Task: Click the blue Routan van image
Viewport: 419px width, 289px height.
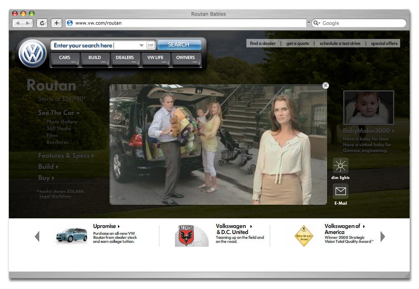Action: coord(71,235)
